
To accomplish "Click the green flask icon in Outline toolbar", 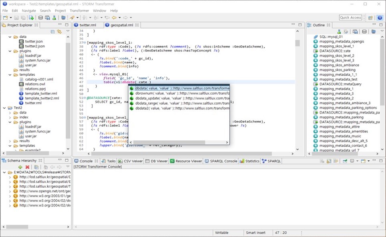I will [x=339, y=32].
